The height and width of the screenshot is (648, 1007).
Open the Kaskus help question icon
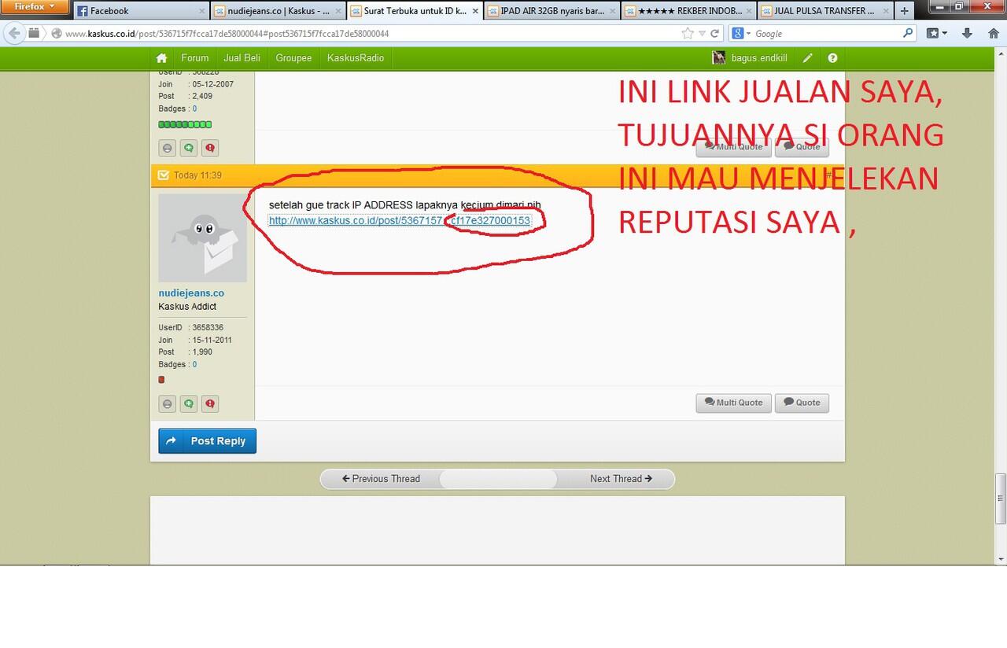click(832, 58)
